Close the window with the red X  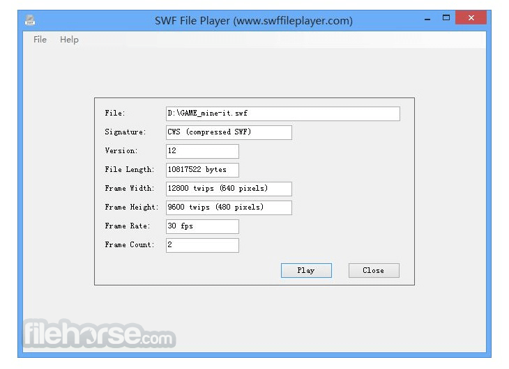[471, 17]
